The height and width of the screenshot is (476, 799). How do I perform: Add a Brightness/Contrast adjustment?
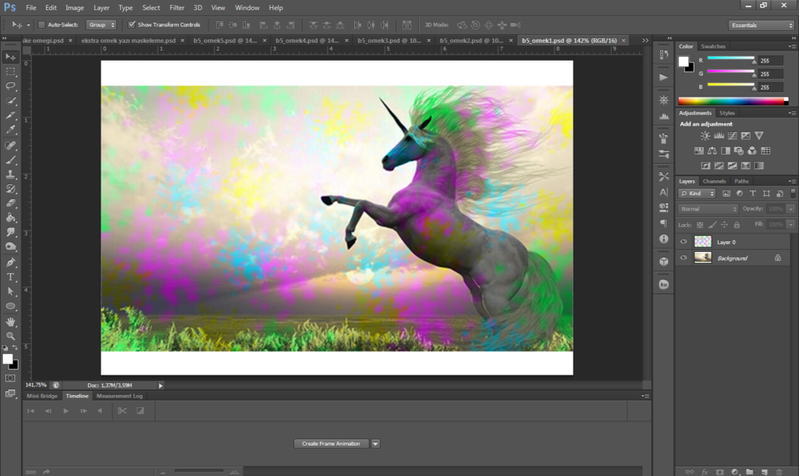(705, 136)
